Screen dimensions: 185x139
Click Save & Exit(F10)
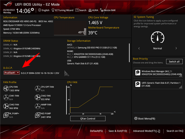click(118, 131)
